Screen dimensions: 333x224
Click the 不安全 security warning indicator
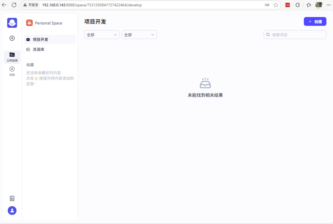tap(31, 5)
